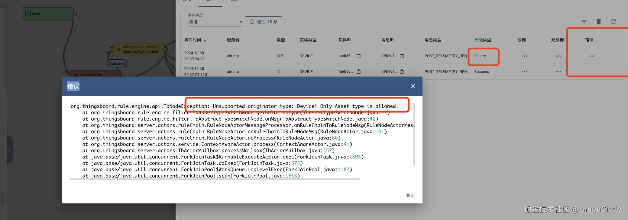
Task: Open the 最后 15 分 time window selector
Action: [263, 22]
